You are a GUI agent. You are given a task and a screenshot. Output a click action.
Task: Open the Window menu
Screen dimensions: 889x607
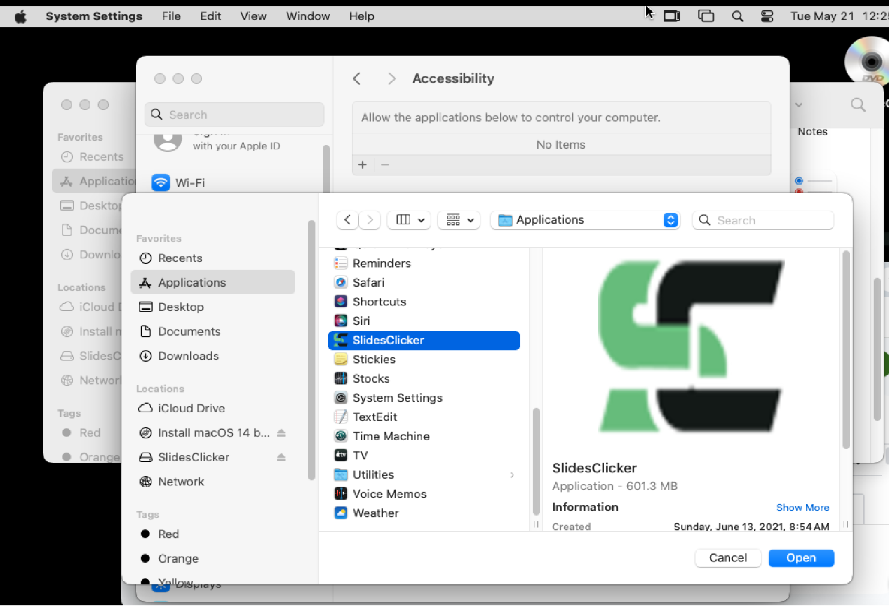tap(308, 16)
